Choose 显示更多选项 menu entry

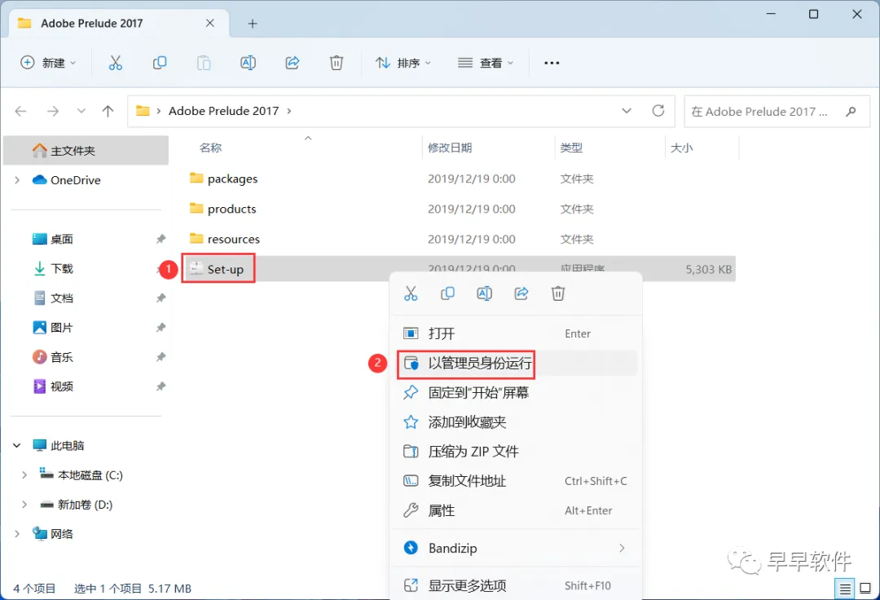(517, 585)
